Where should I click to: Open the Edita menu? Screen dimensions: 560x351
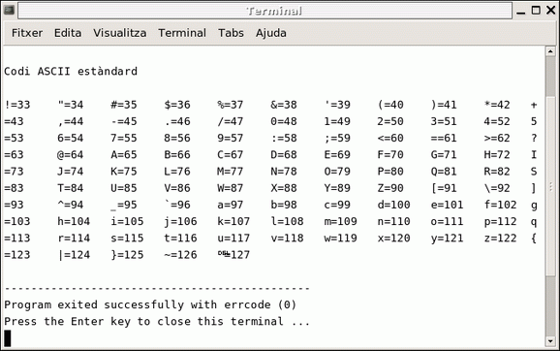(68, 33)
